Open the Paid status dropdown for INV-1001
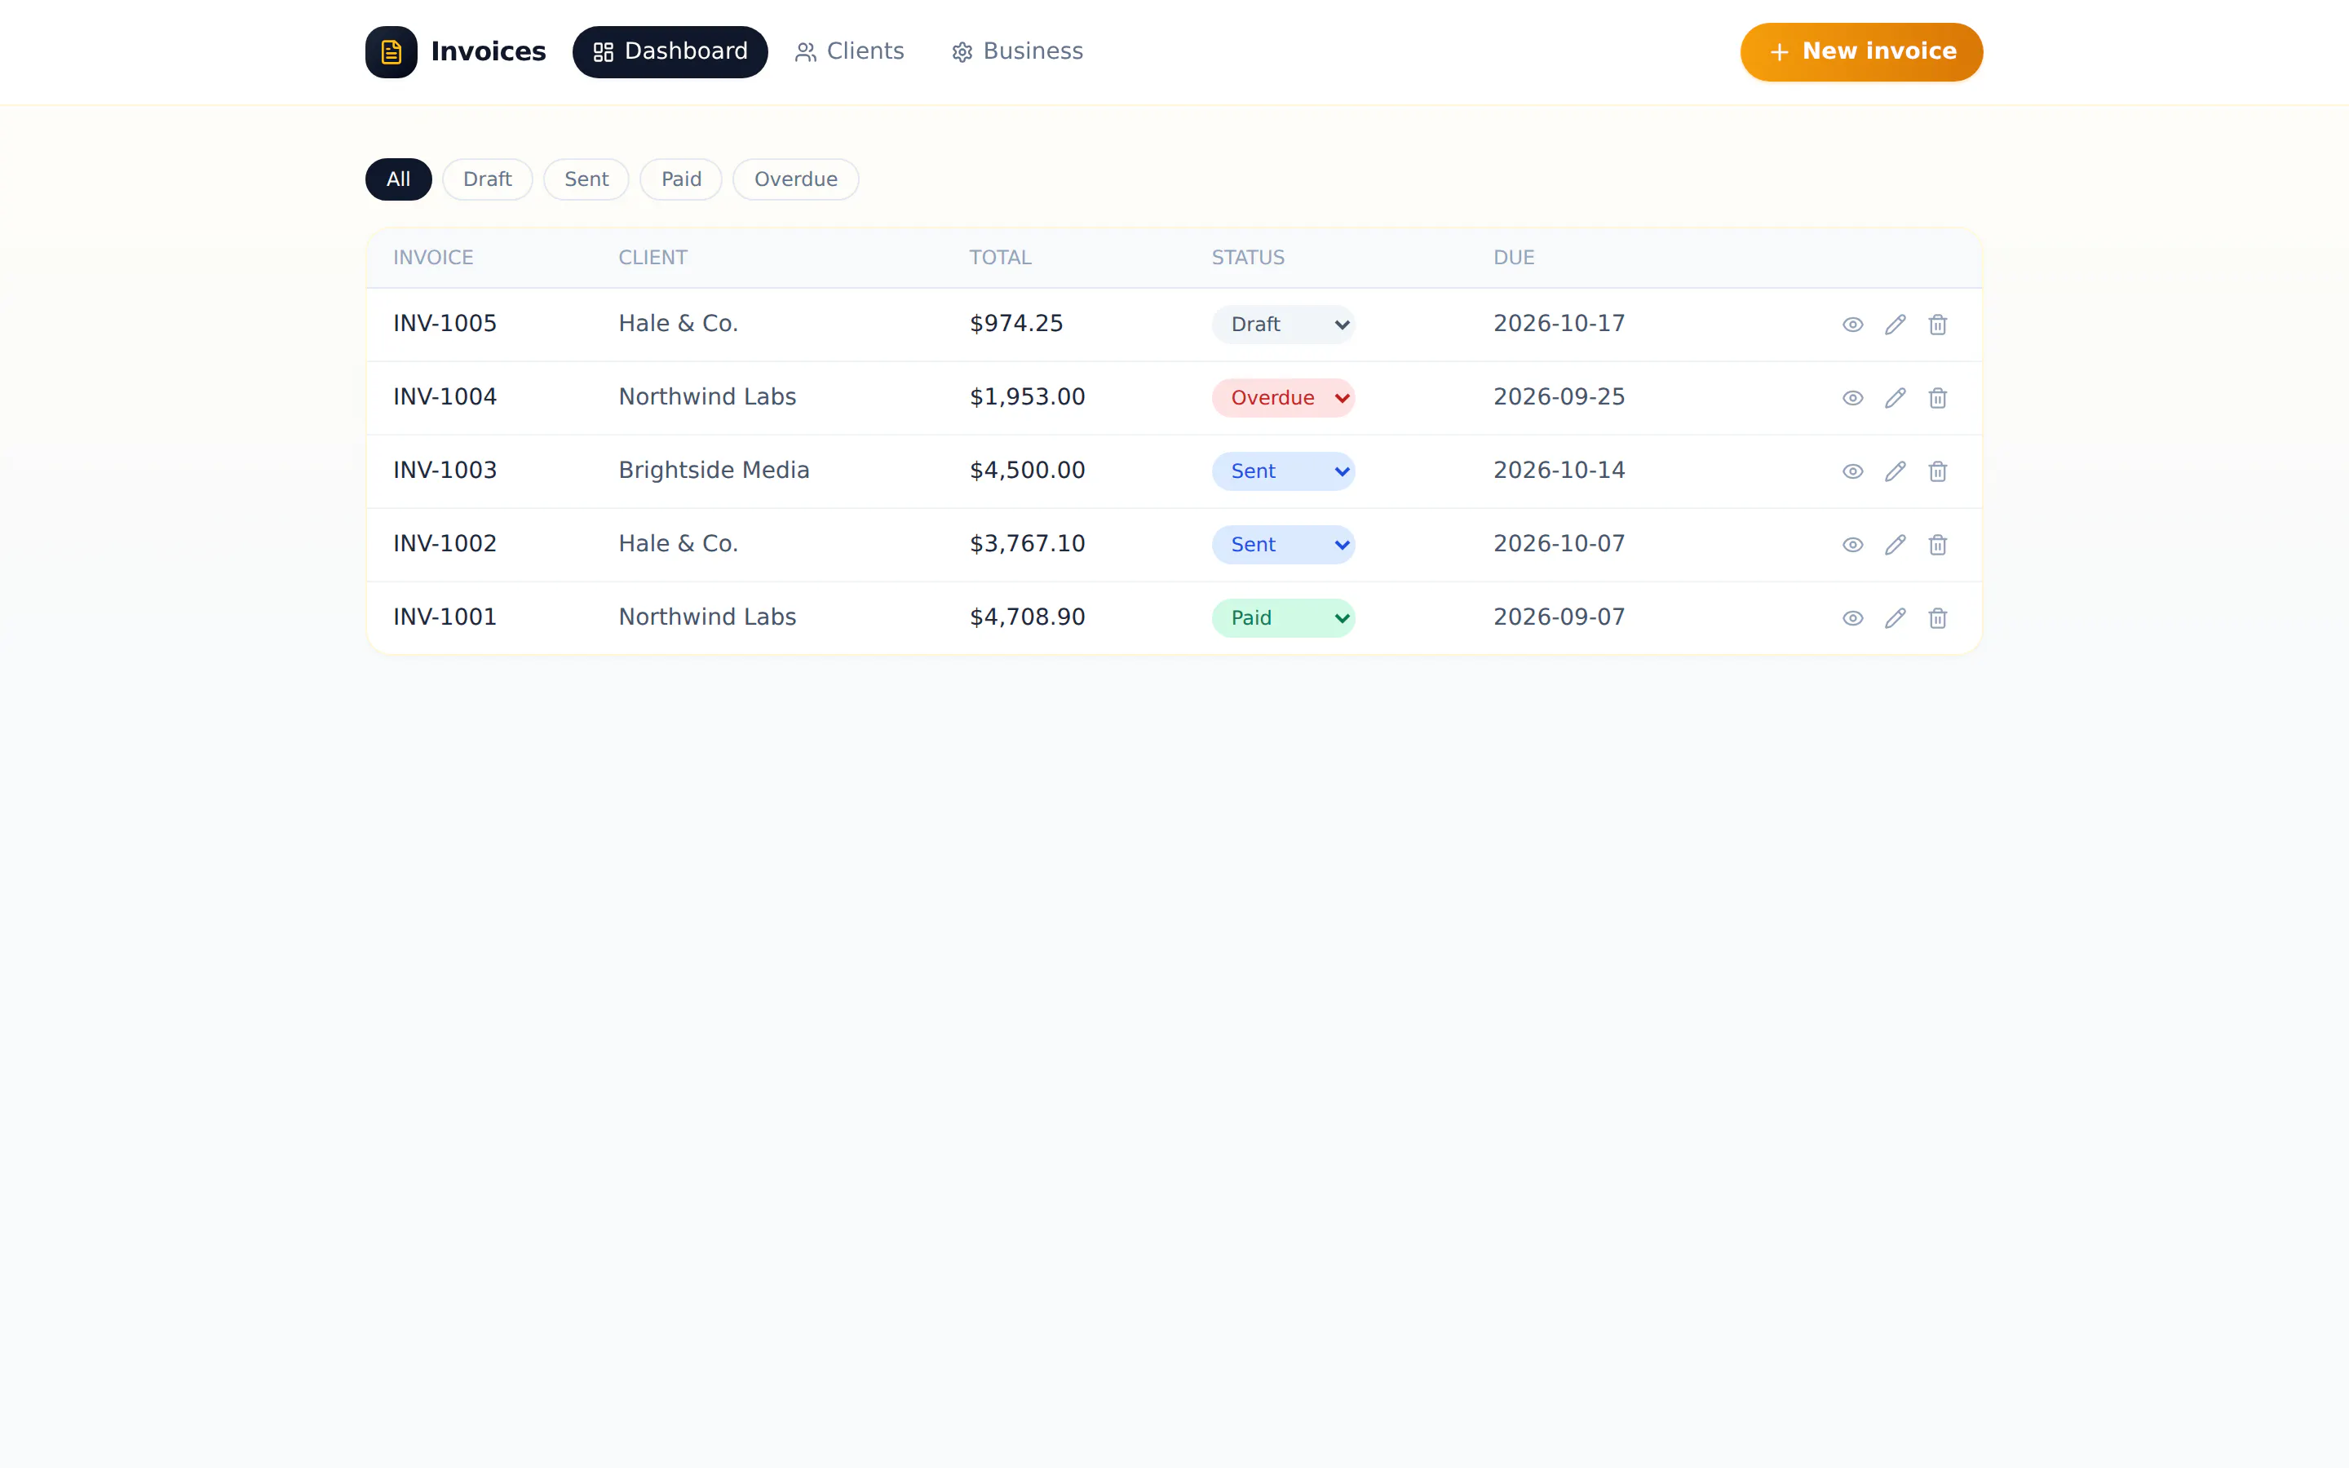 point(1282,618)
